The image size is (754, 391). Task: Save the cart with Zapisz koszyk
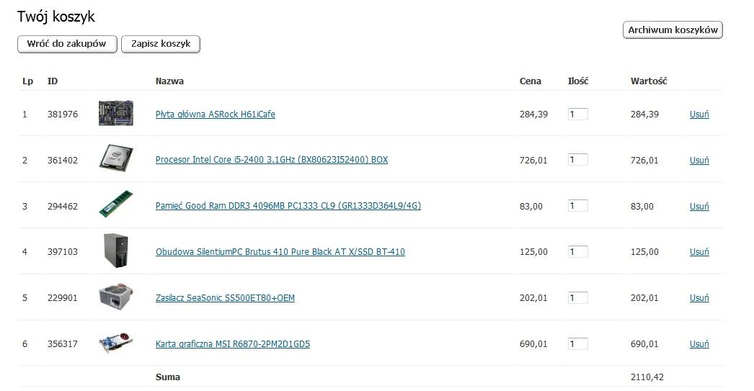[x=161, y=44]
